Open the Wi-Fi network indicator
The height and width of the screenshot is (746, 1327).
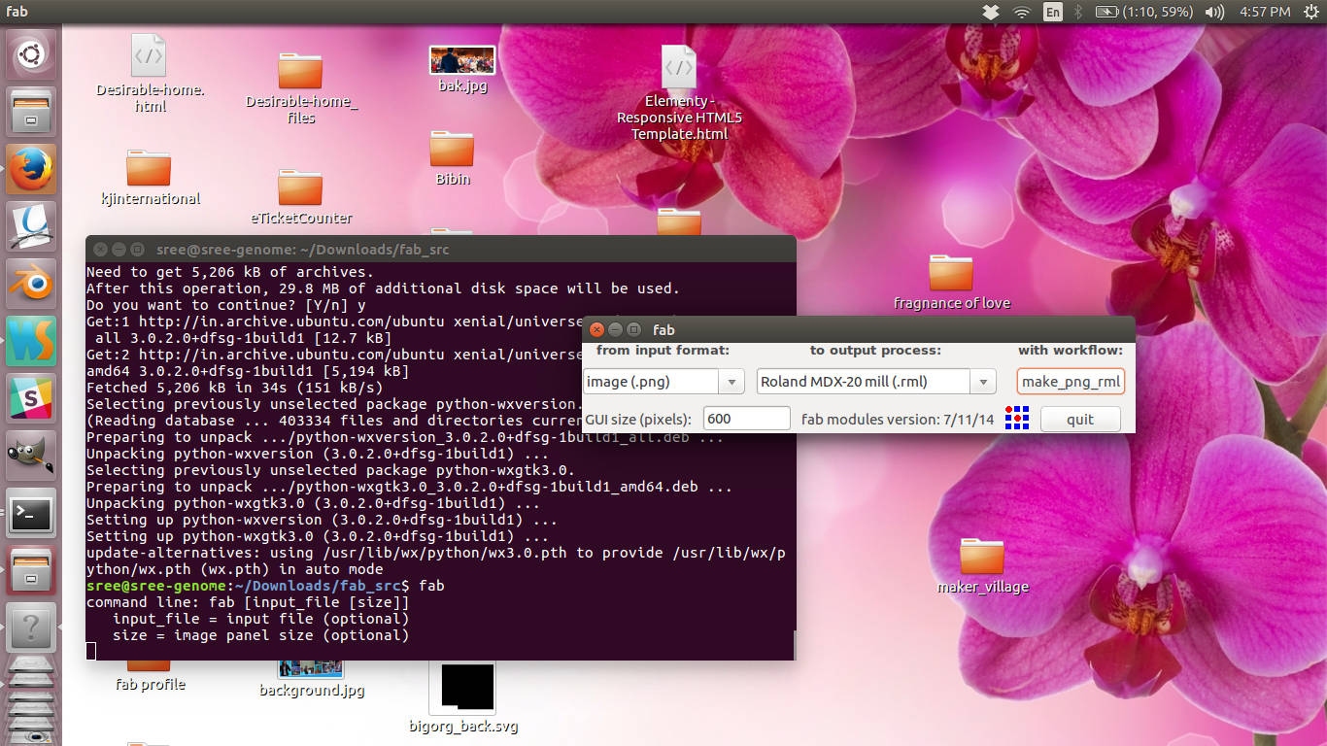[x=1021, y=12]
